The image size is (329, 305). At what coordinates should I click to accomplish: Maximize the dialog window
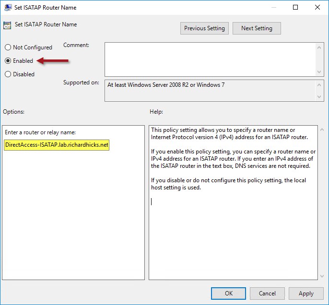(295, 8)
